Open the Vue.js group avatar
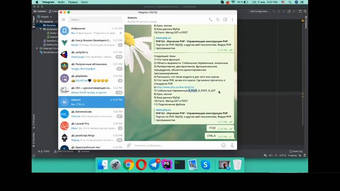The width and height of the screenshot is (340, 191). 64,42
